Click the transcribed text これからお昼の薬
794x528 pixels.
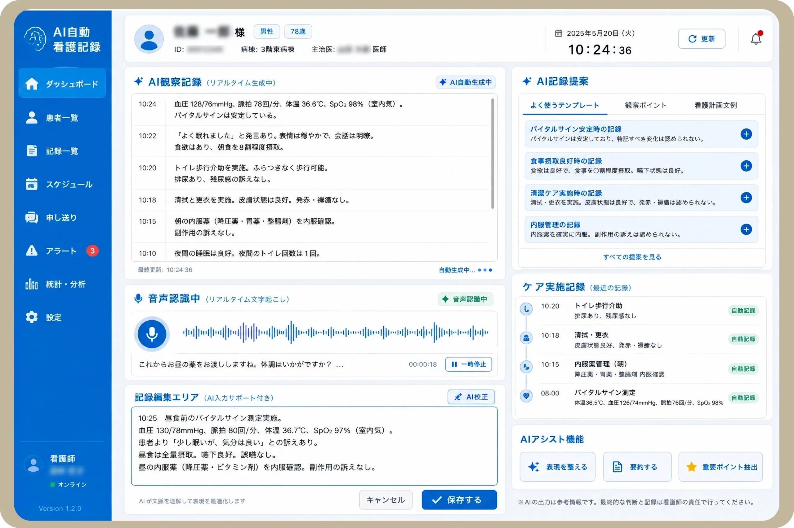coord(241,364)
